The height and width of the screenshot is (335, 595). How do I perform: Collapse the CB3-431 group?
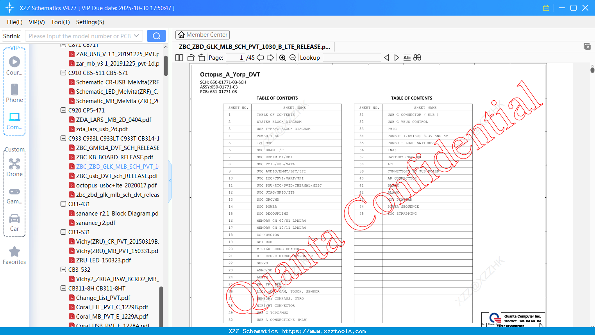click(x=63, y=204)
